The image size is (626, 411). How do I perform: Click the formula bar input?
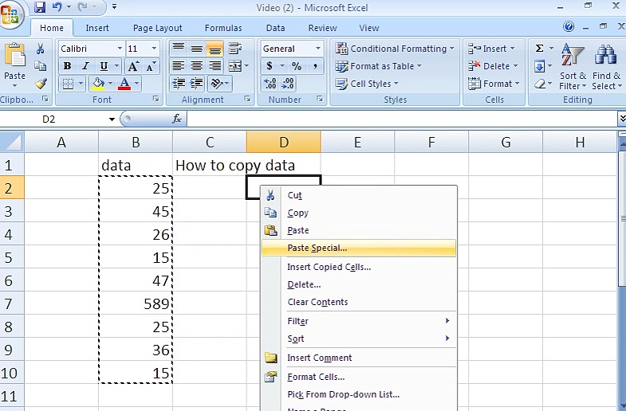pyautogui.click(x=402, y=119)
